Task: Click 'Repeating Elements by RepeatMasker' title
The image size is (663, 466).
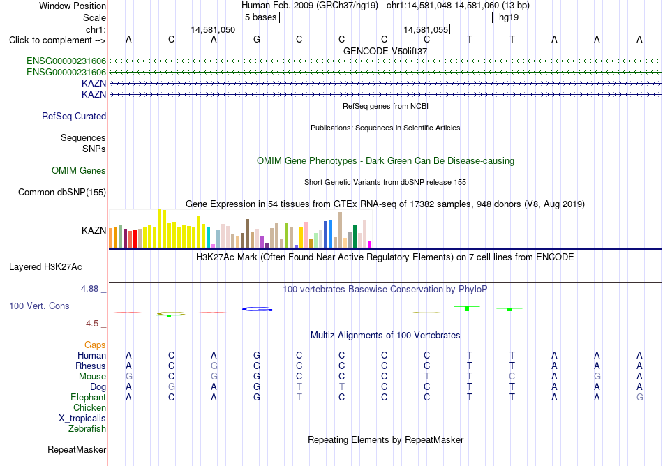Action: (386, 439)
